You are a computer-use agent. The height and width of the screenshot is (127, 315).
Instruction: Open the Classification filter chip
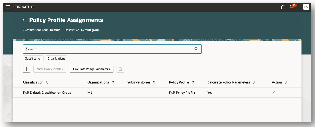[x=33, y=58]
